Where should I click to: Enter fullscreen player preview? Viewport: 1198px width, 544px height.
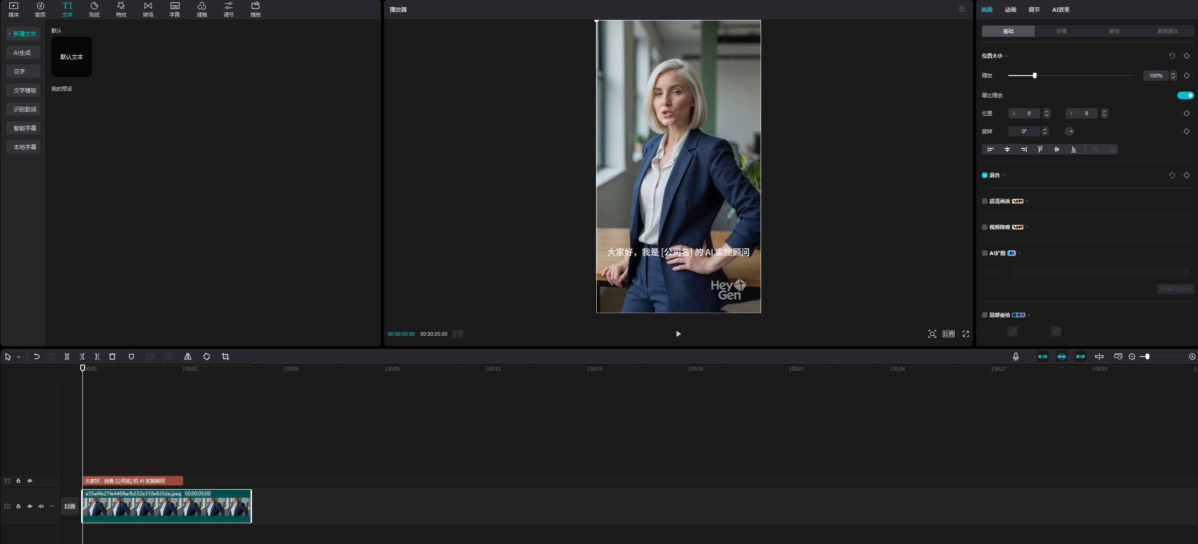click(x=966, y=334)
